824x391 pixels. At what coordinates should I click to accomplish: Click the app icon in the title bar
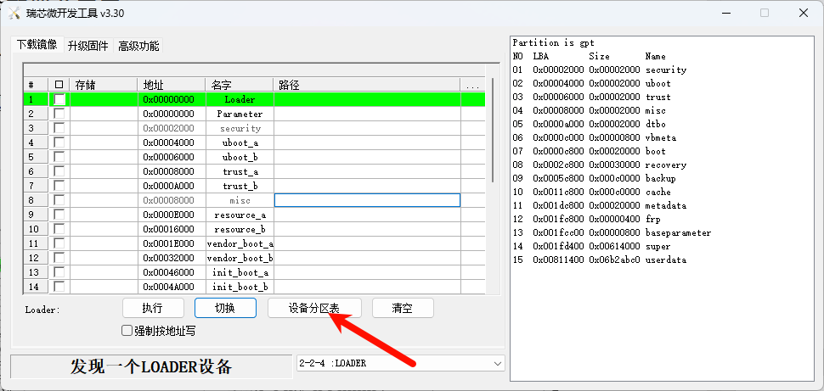[14, 13]
